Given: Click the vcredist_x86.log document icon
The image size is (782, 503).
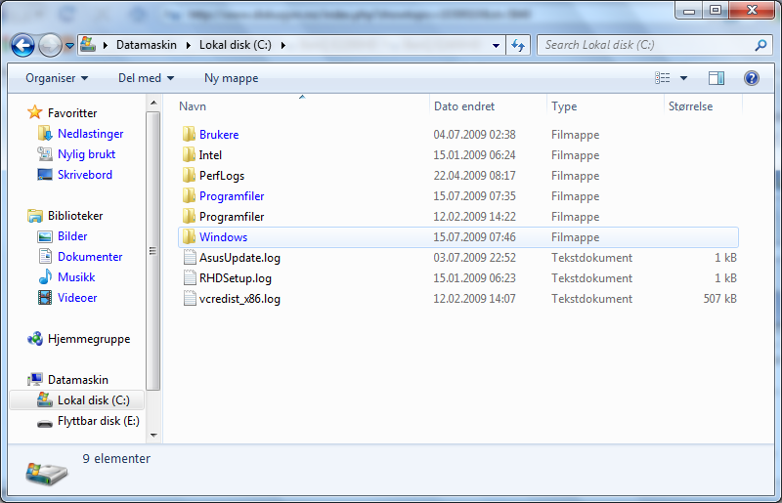Looking at the screenshot, I should pos(190,298).
